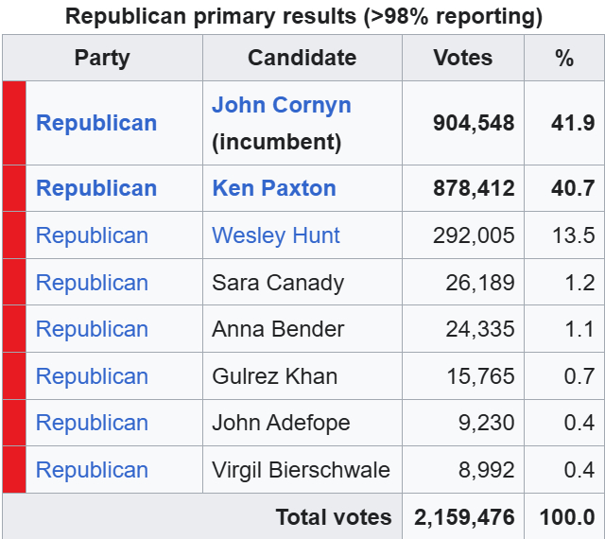Click the Republican link beside Gulrez Khan

click(x=92, y=376)
